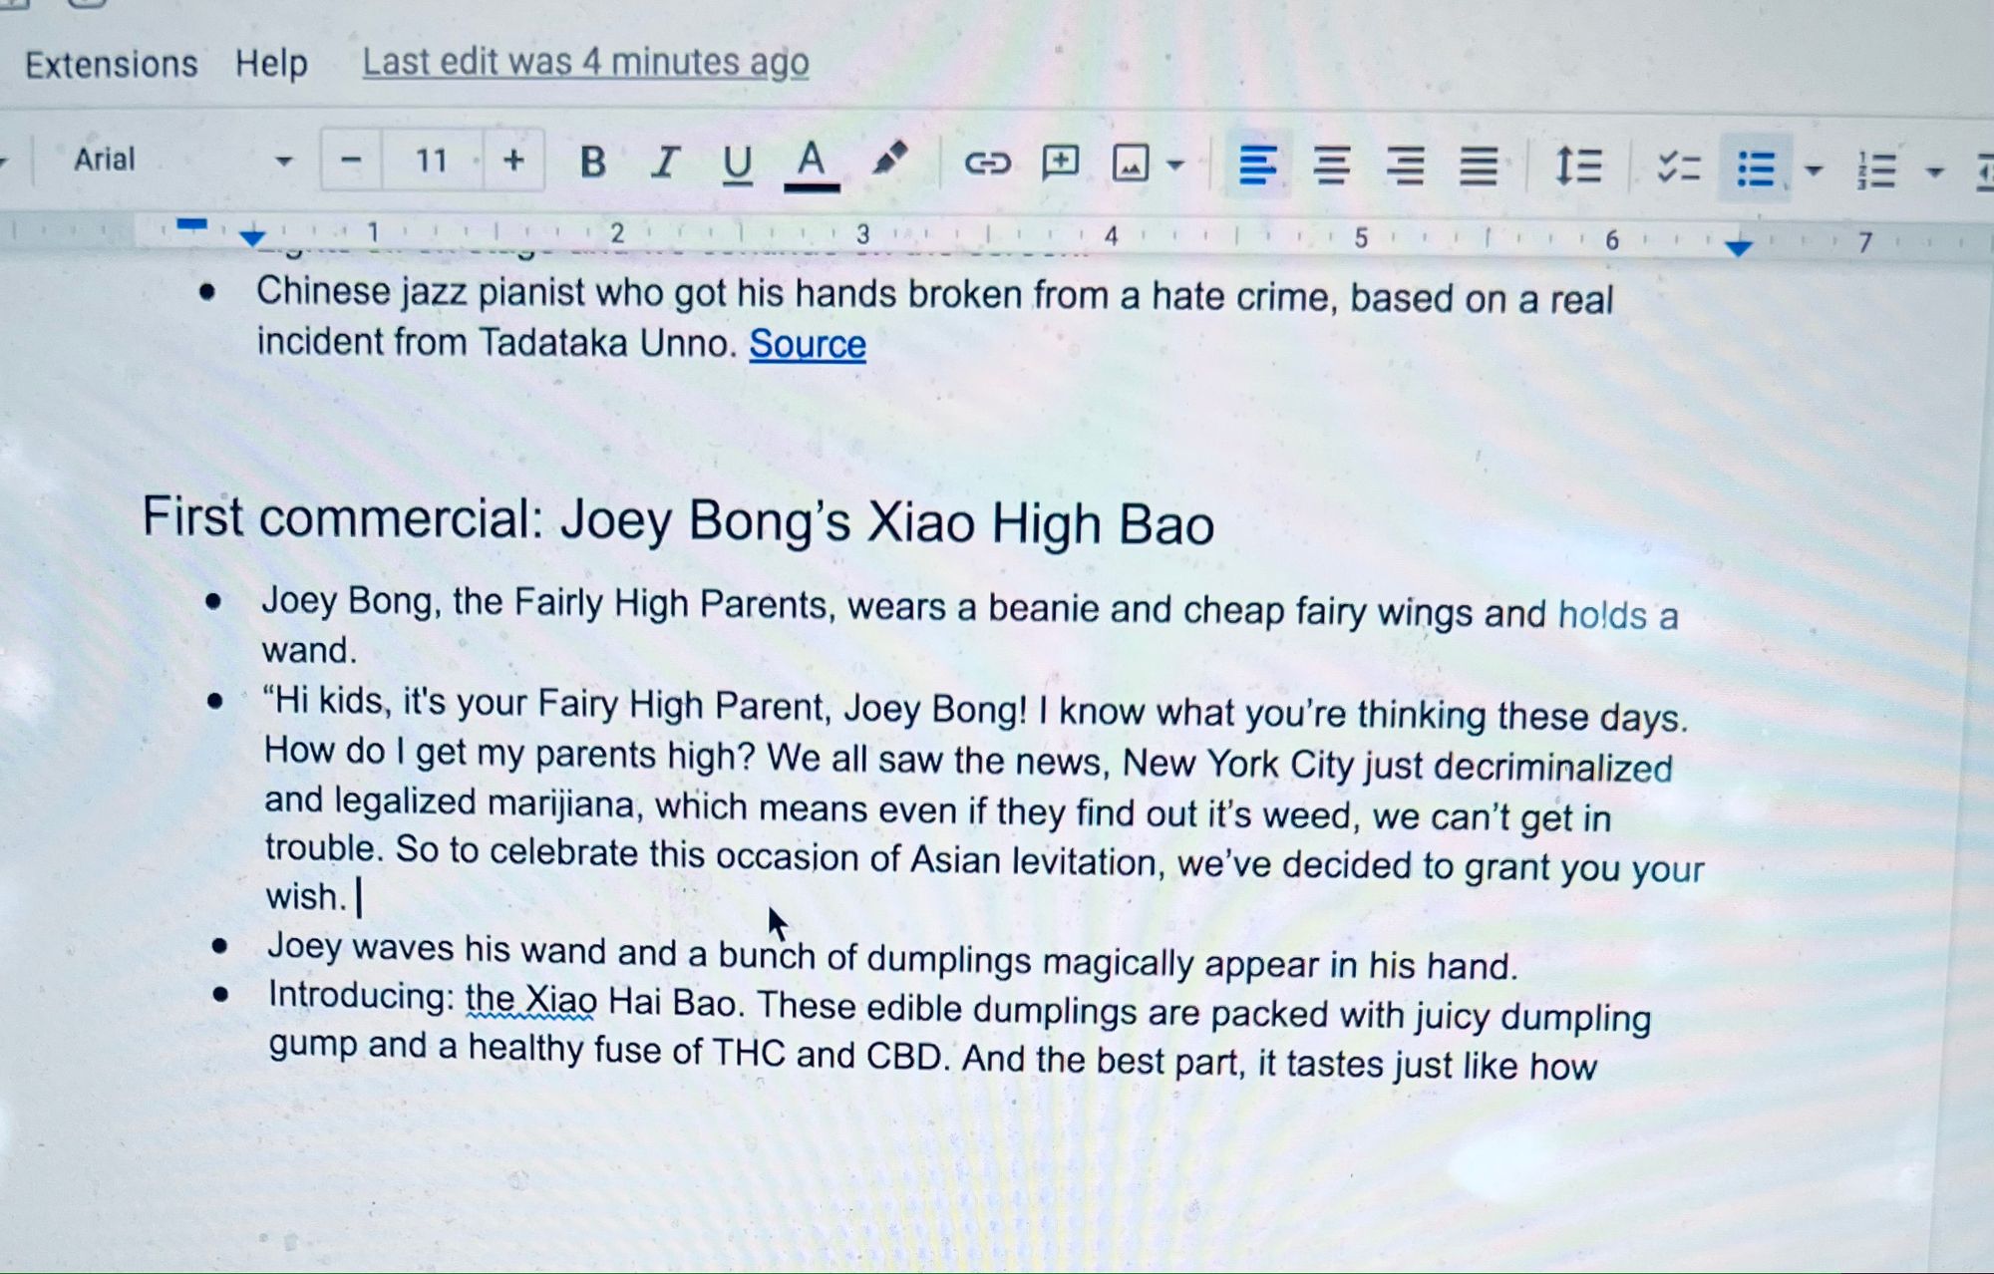Expand the Arial font dropdown
The width and height of the screenshot is (1994, 1274).
(283, 161)
